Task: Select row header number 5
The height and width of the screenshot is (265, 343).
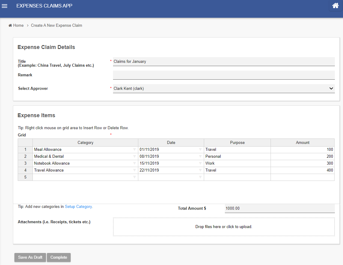Action: (x=25, y=177)
